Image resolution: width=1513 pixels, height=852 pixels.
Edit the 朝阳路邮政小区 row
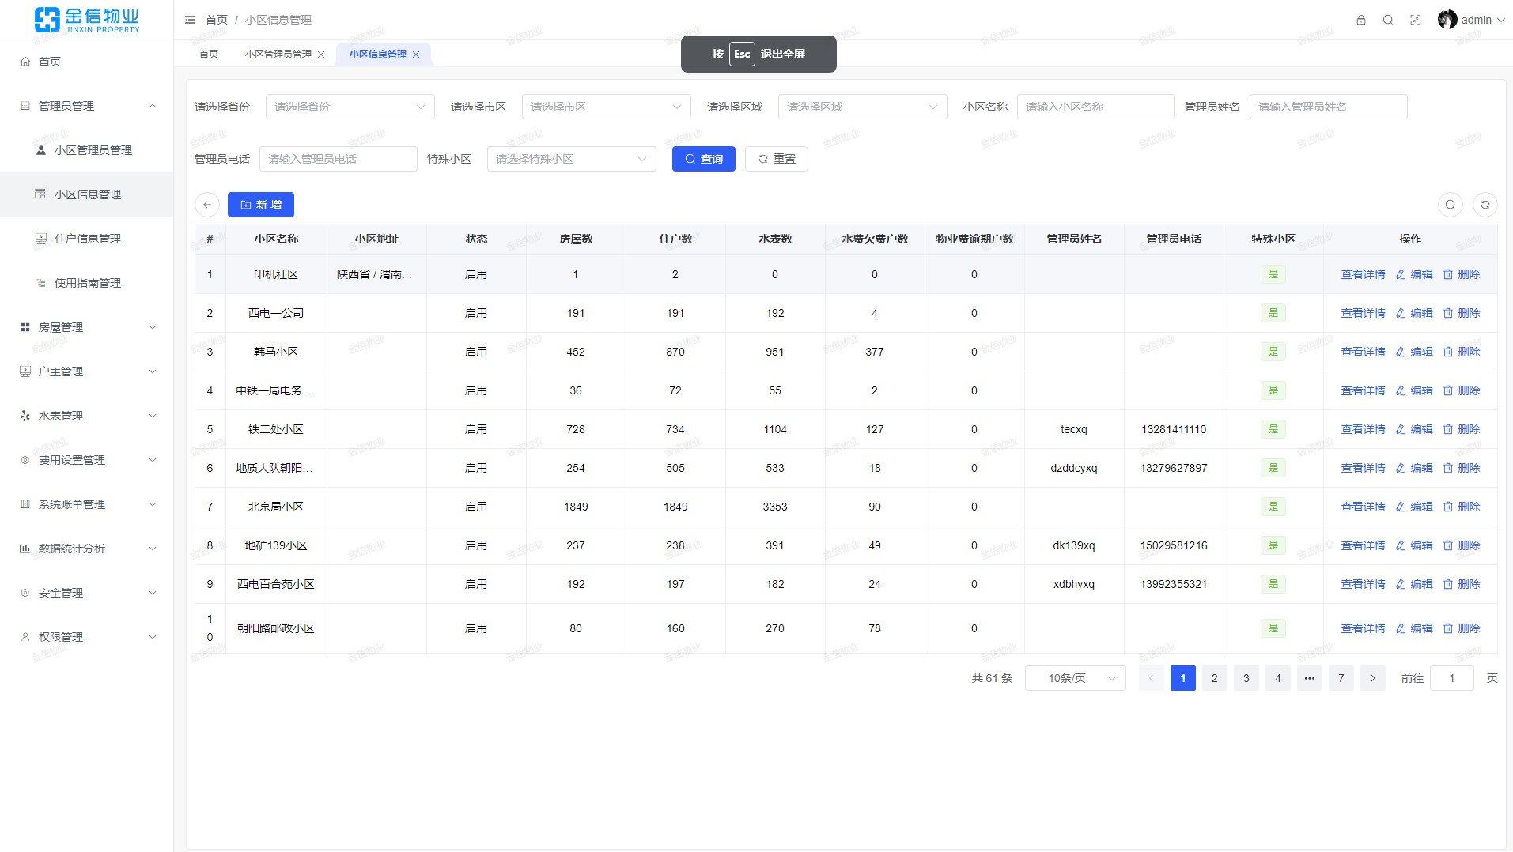coord(1414,628)
